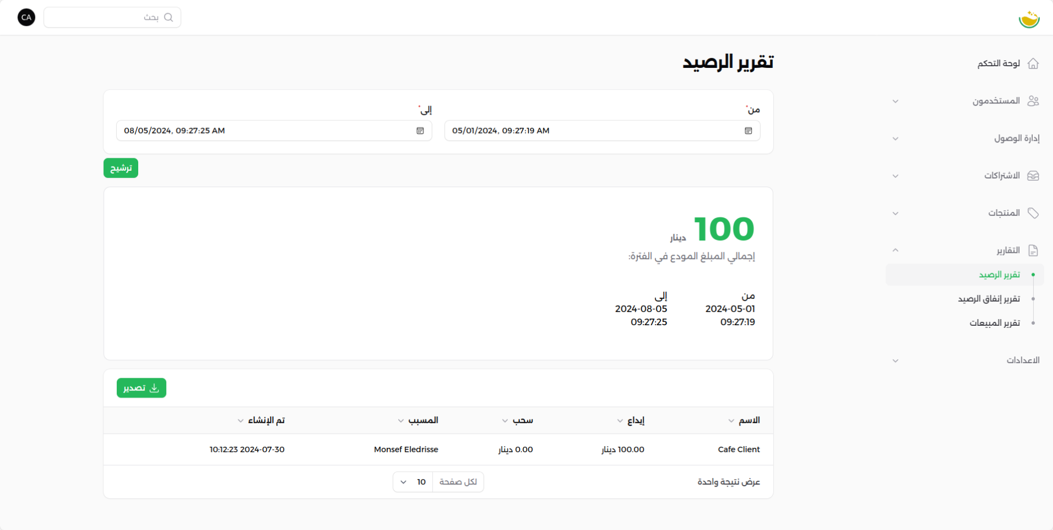Focus the بحث search field
The image size is (1053, 530).
[112, 18]
